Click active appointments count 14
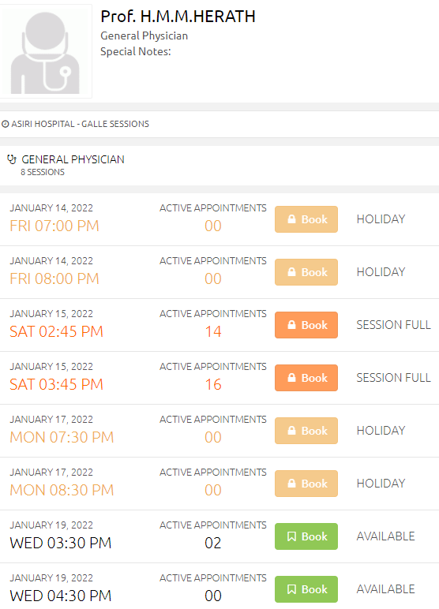This screenshot has width=439, height=609. pos(213,331)
